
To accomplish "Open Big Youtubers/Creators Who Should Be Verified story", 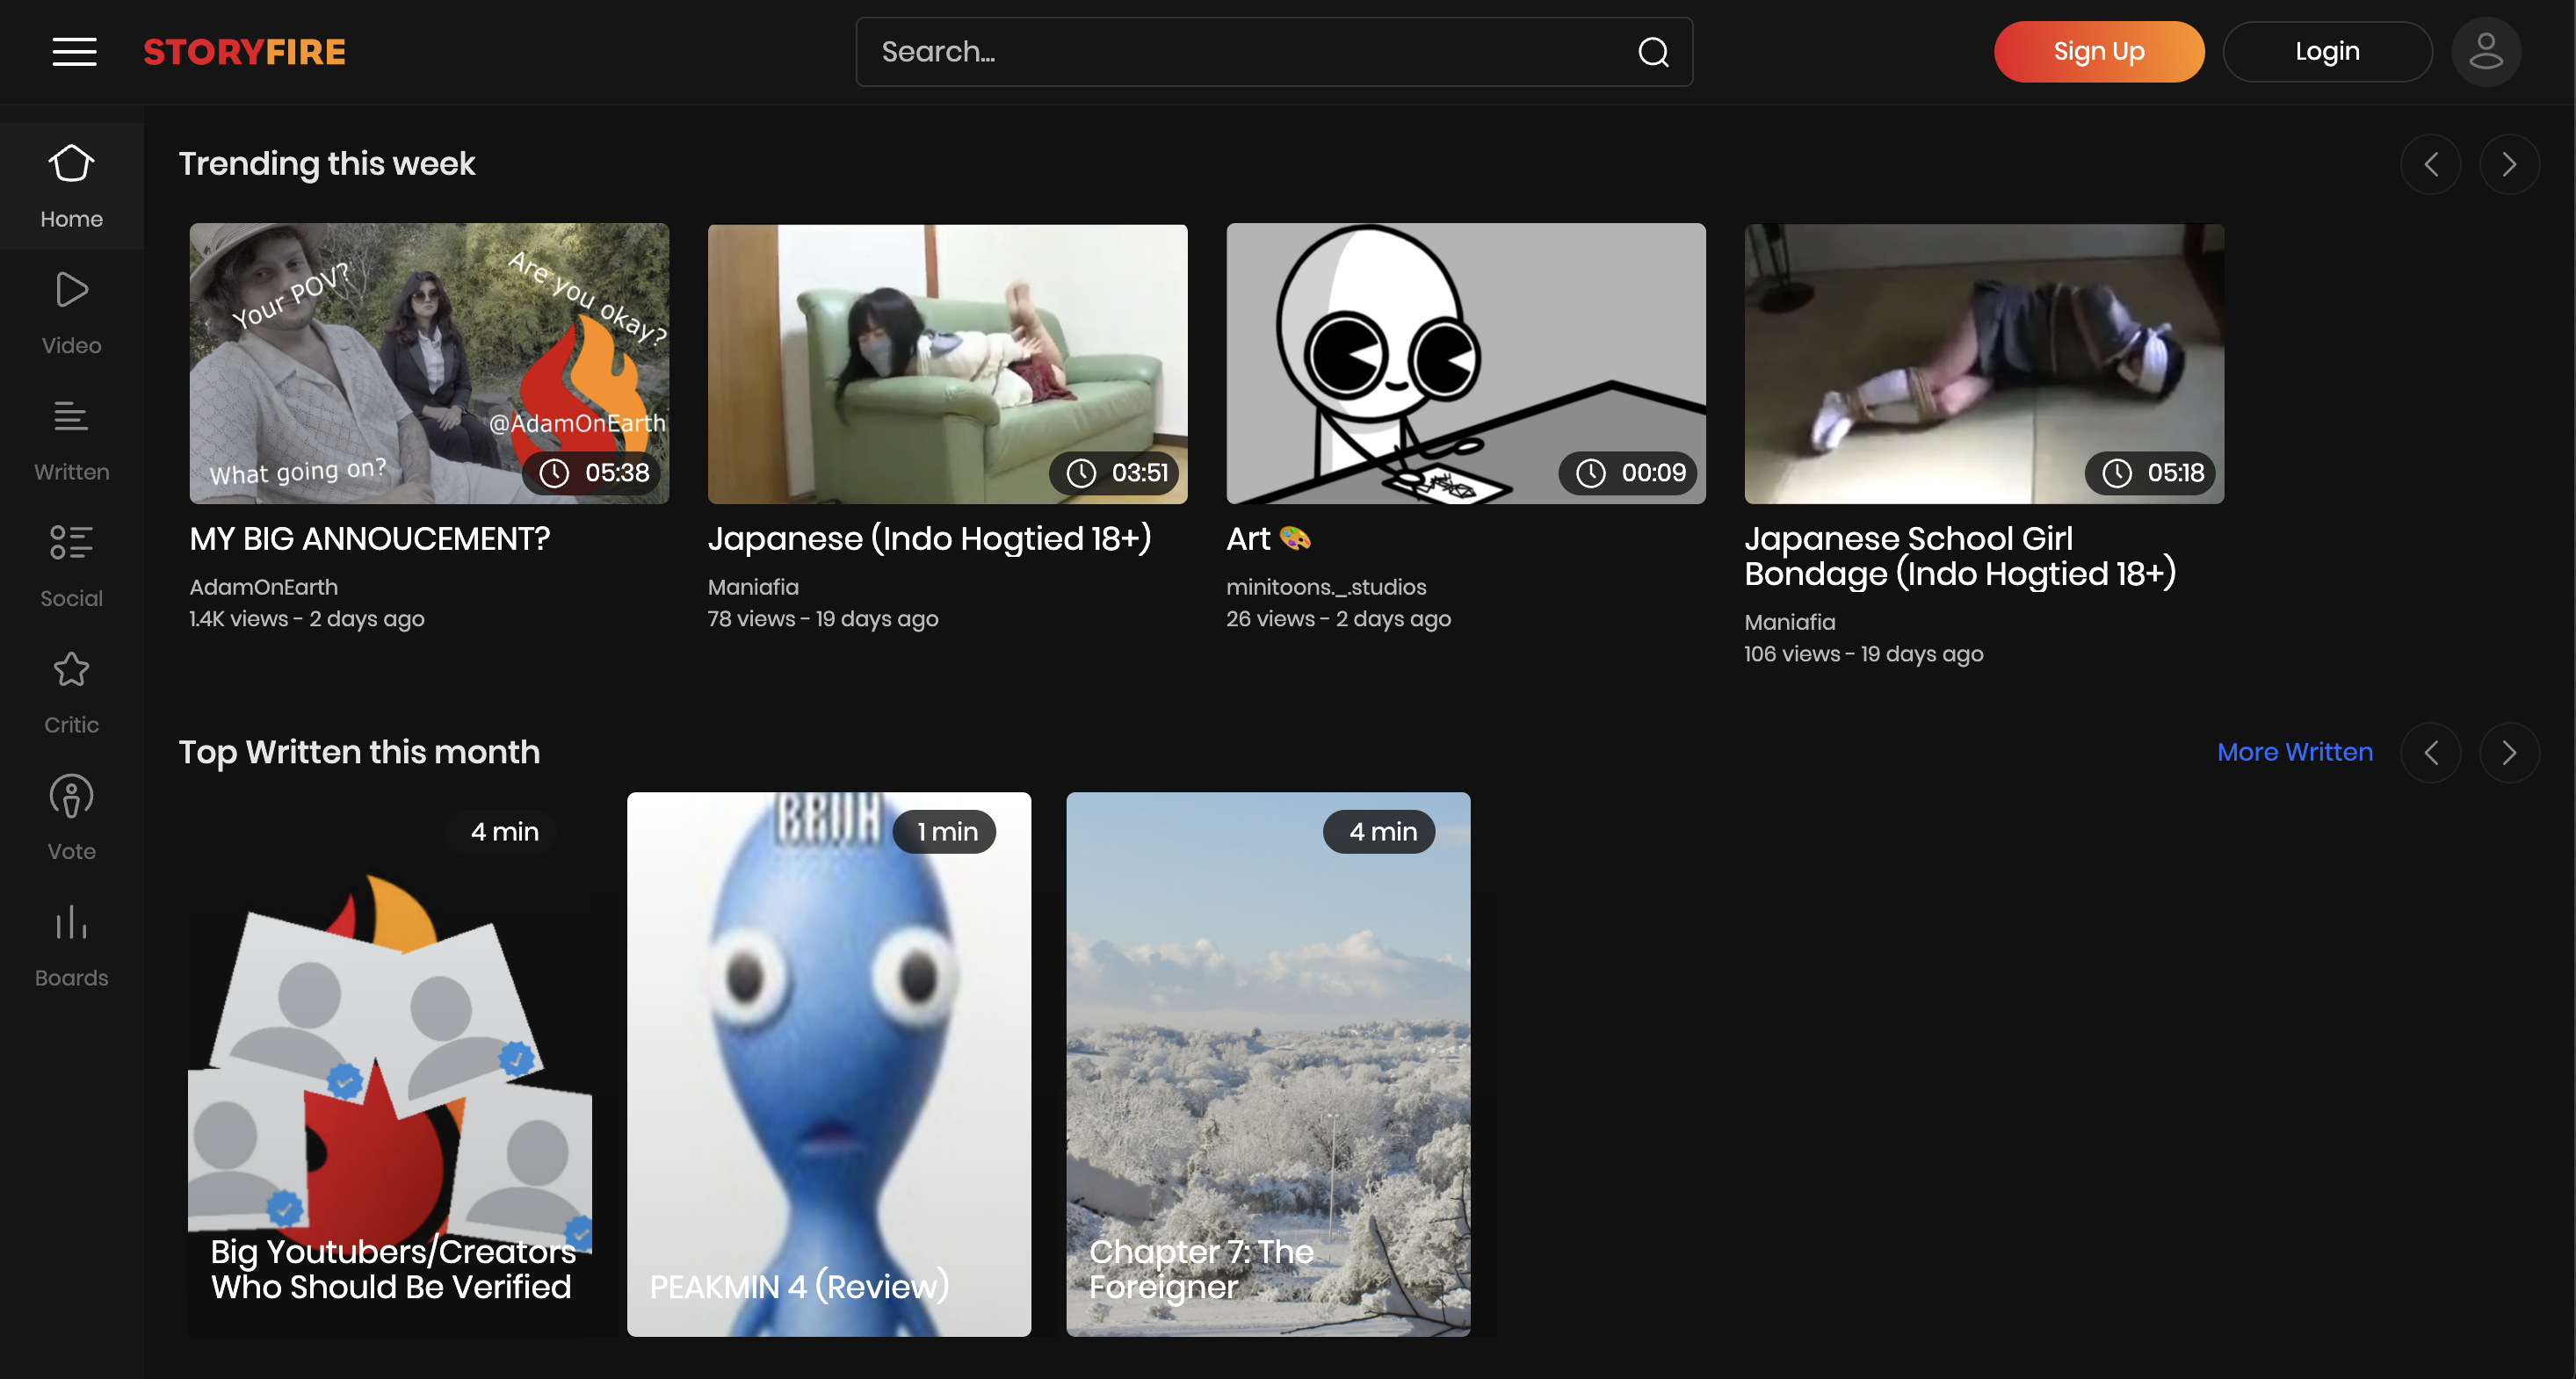I will pyautogui.click(x=390, y=1064).
